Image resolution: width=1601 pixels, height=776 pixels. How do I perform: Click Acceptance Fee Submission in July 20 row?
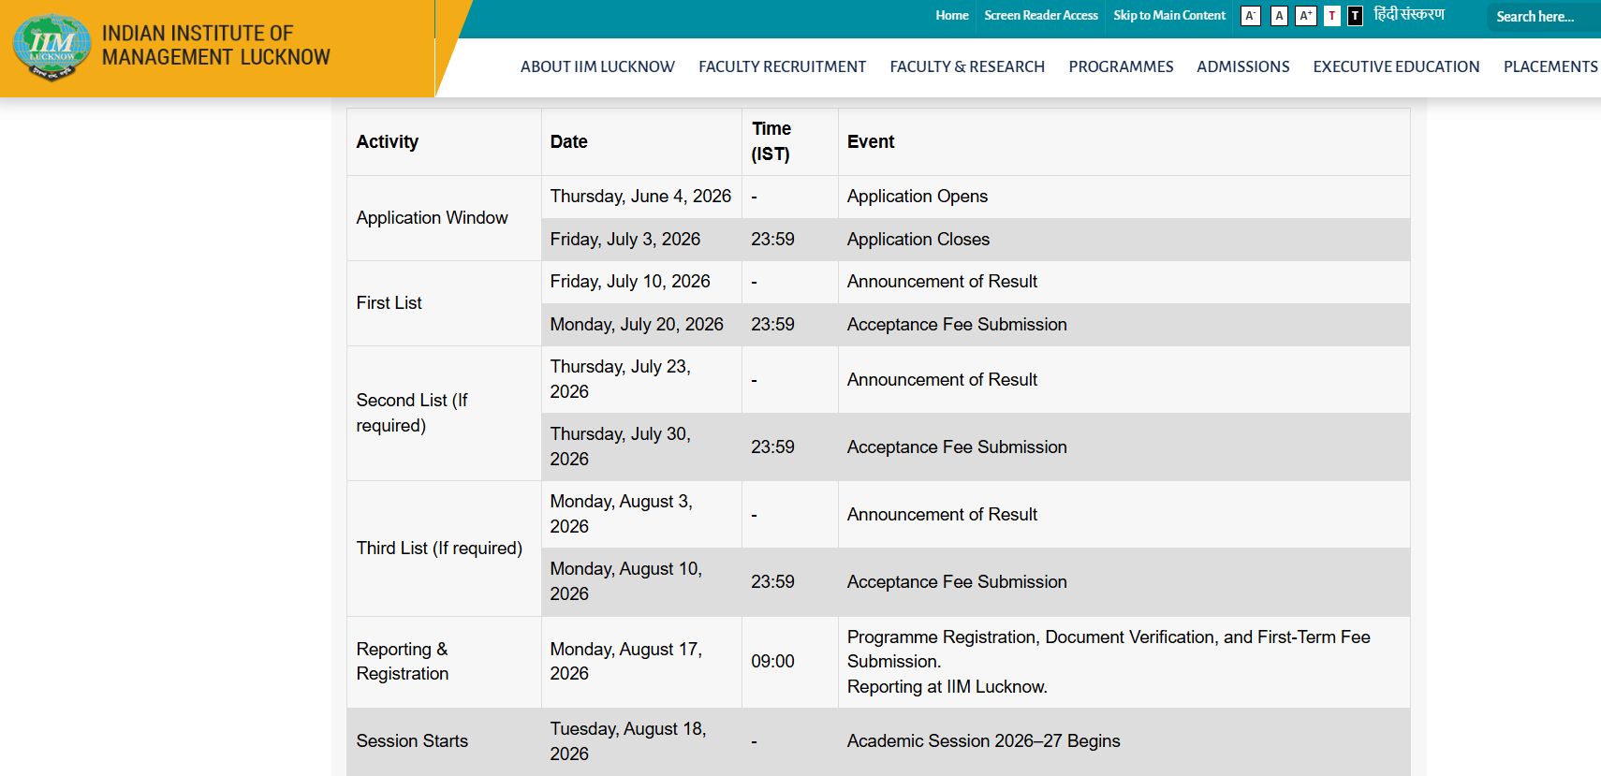point(957,325)
